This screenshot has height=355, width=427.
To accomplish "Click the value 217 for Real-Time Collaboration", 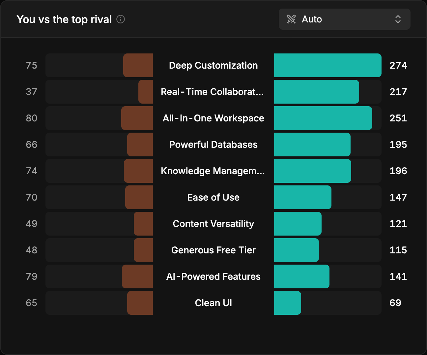I will [x=398, y=92].
